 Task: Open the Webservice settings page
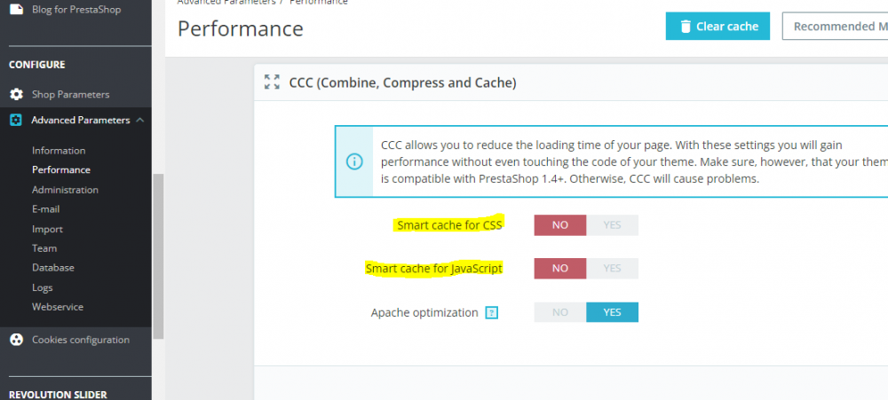coord(58,307)
